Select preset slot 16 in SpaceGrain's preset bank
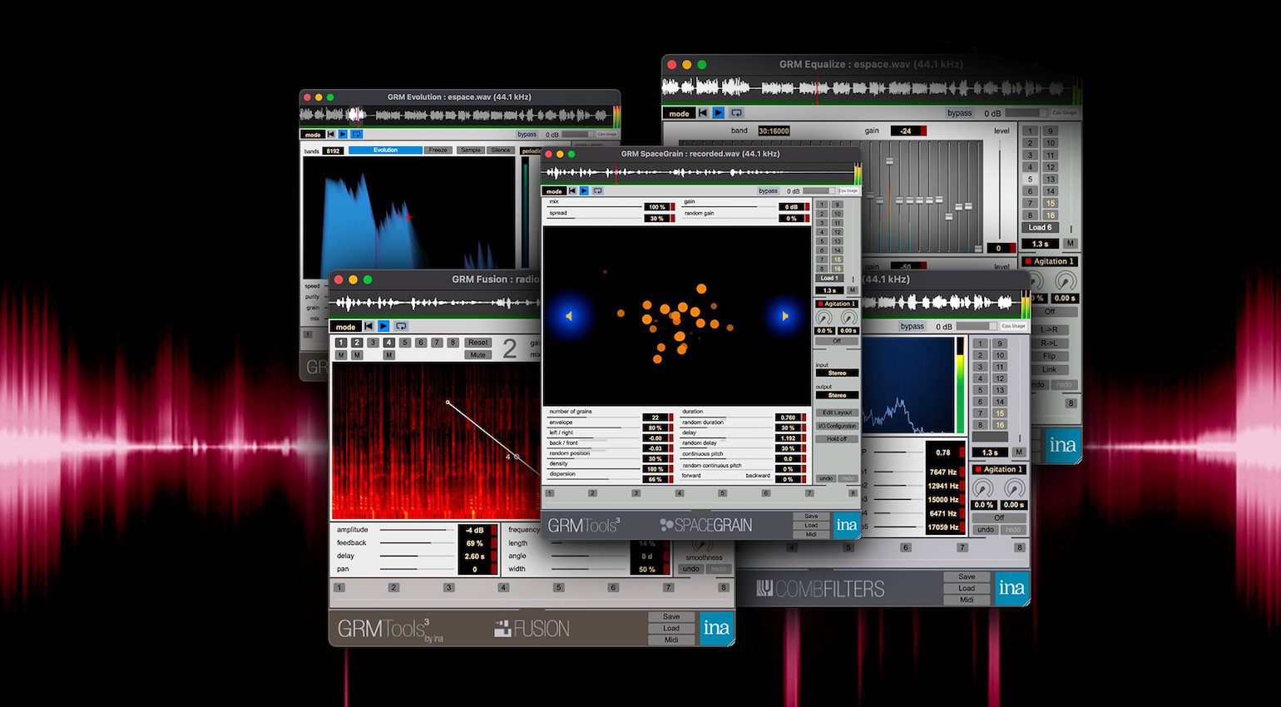Viewport: 1281px width, 707px height. pos(838,268)
